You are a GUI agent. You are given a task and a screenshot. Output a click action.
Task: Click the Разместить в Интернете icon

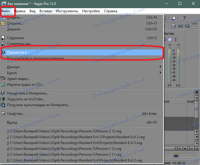click(x=3, y=93)
